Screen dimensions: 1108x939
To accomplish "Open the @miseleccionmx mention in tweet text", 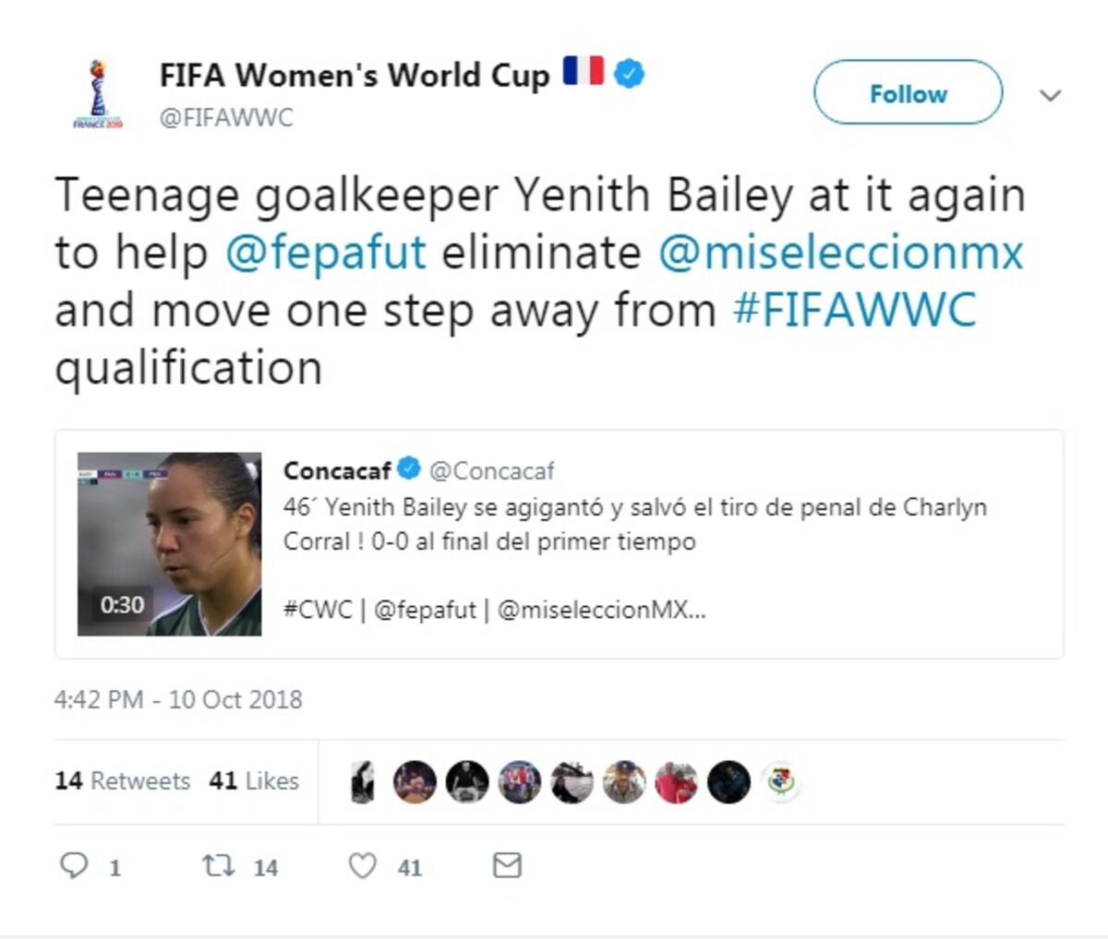I will (x=840, y=253).
